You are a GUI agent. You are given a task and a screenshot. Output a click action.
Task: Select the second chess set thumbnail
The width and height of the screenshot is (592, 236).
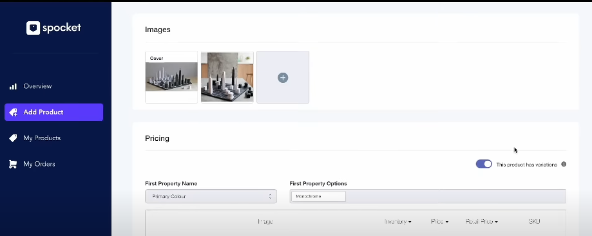tap(227, 77)
